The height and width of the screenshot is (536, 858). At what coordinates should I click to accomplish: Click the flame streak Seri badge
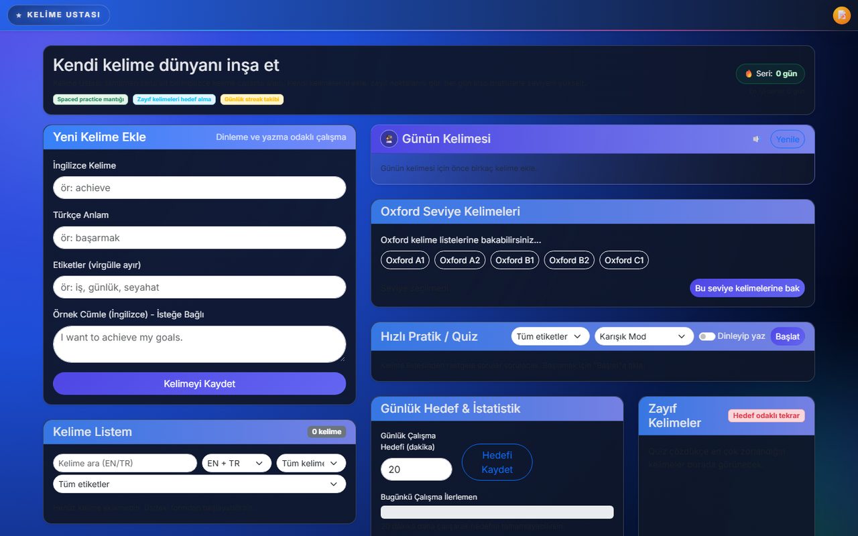tap(770, 74)
